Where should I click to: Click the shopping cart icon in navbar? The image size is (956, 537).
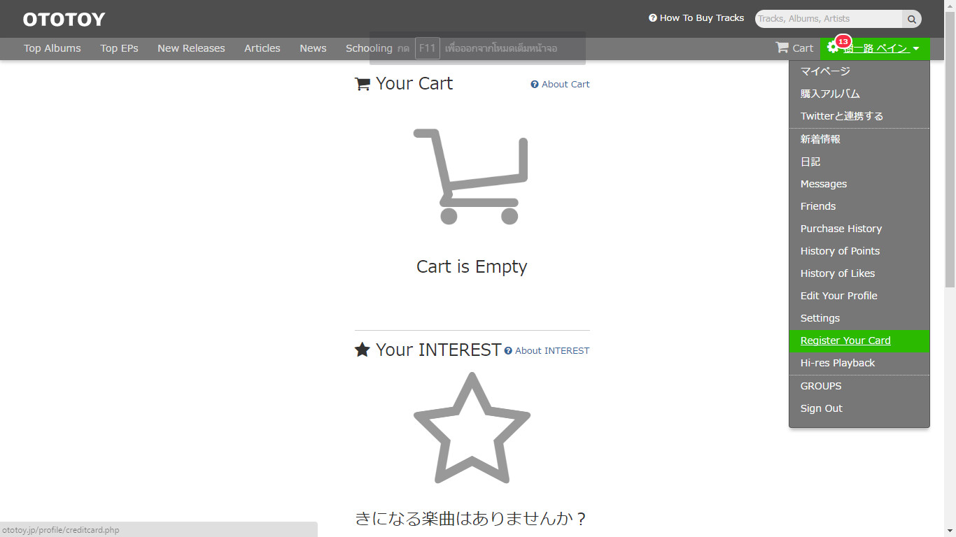pos(782,48)
